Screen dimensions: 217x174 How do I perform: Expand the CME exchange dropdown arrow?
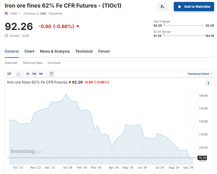click(20, 14)
